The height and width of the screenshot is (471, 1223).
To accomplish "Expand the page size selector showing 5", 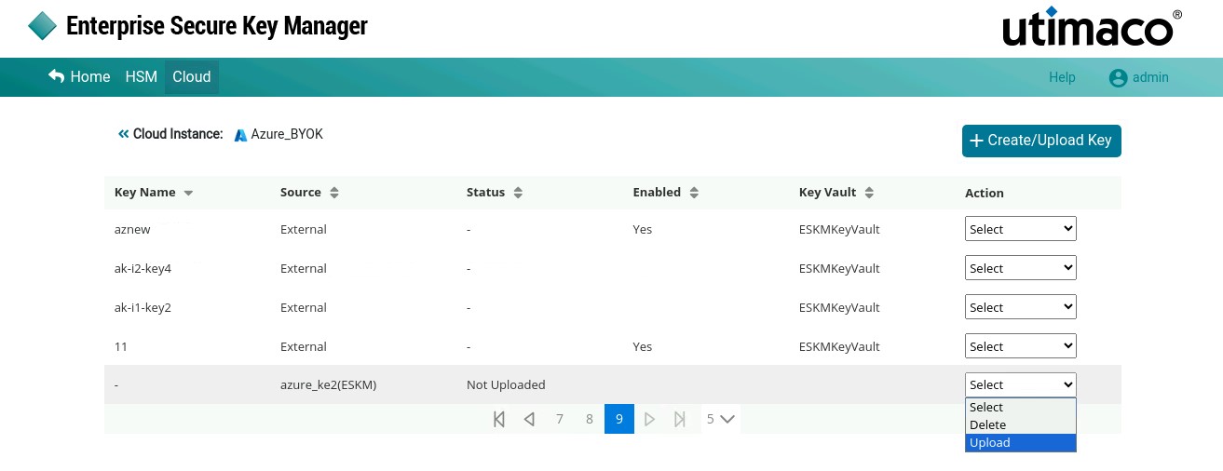I will coord(721,419).
